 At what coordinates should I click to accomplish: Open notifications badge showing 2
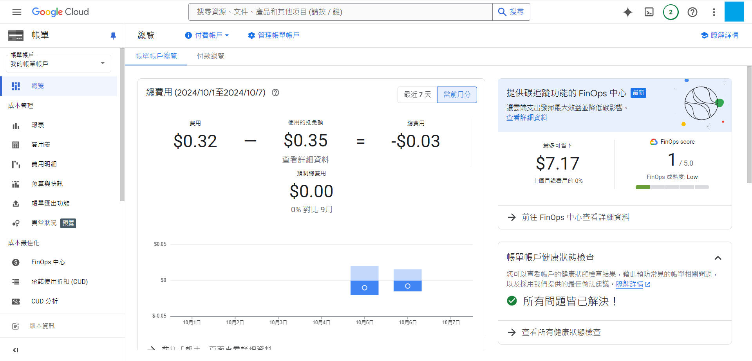(x=671, y=12)
